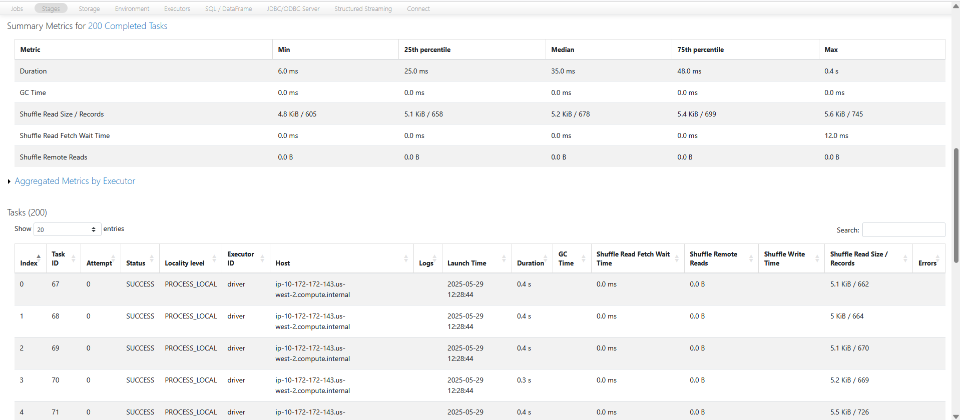Viewport: 960px width, 420px height.
Task: Sort by Shuffle Read Fetch Wait Time
Action: pyautogui.click(x=633, y=258)
